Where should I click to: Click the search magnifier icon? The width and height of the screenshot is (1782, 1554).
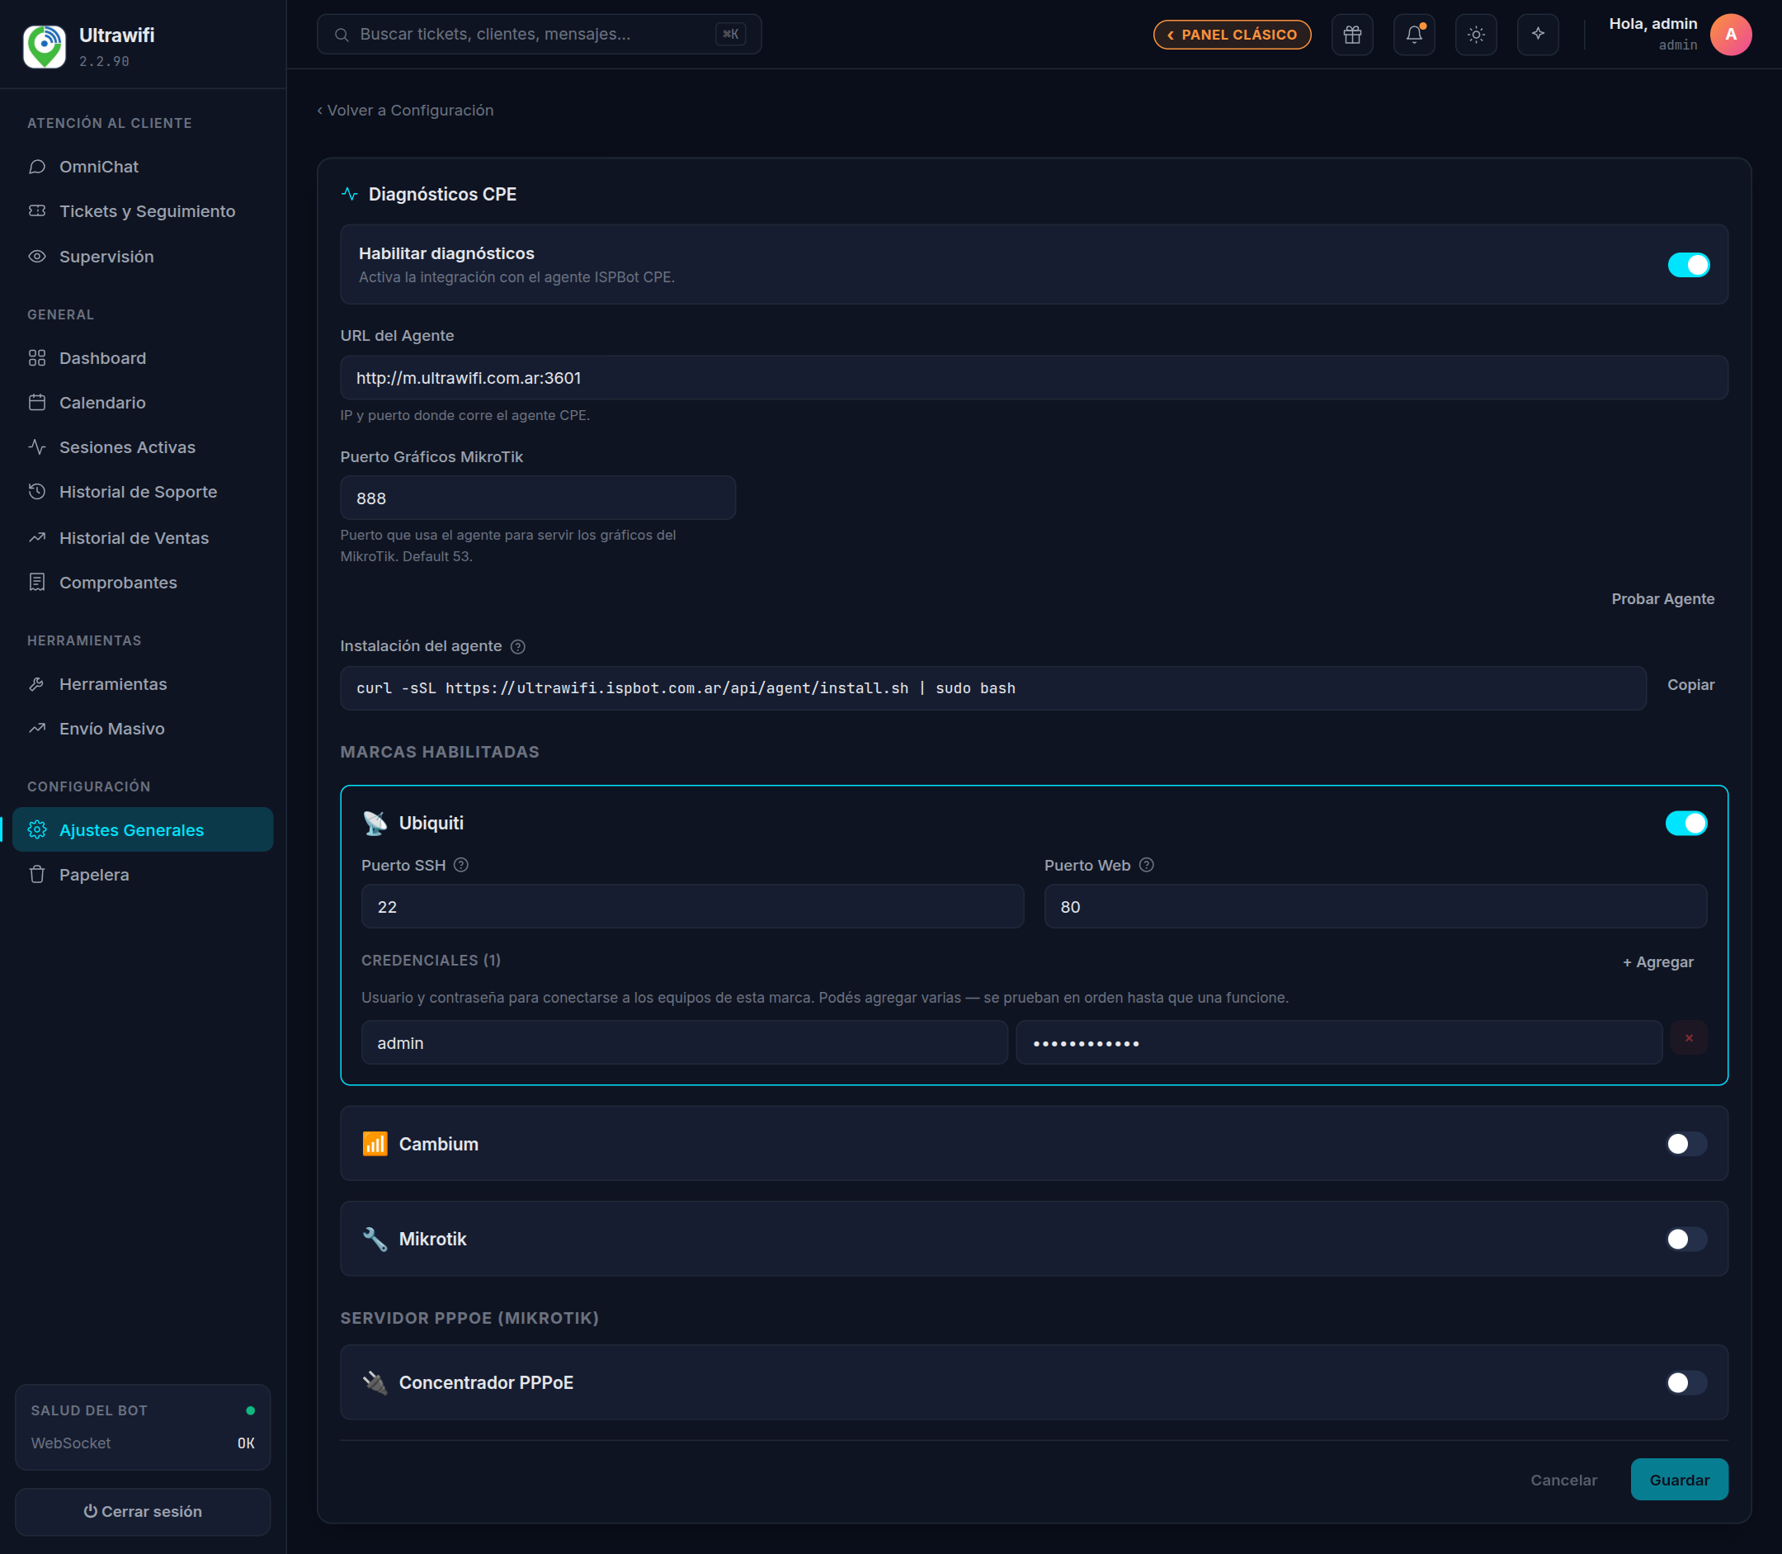(342, 35)
